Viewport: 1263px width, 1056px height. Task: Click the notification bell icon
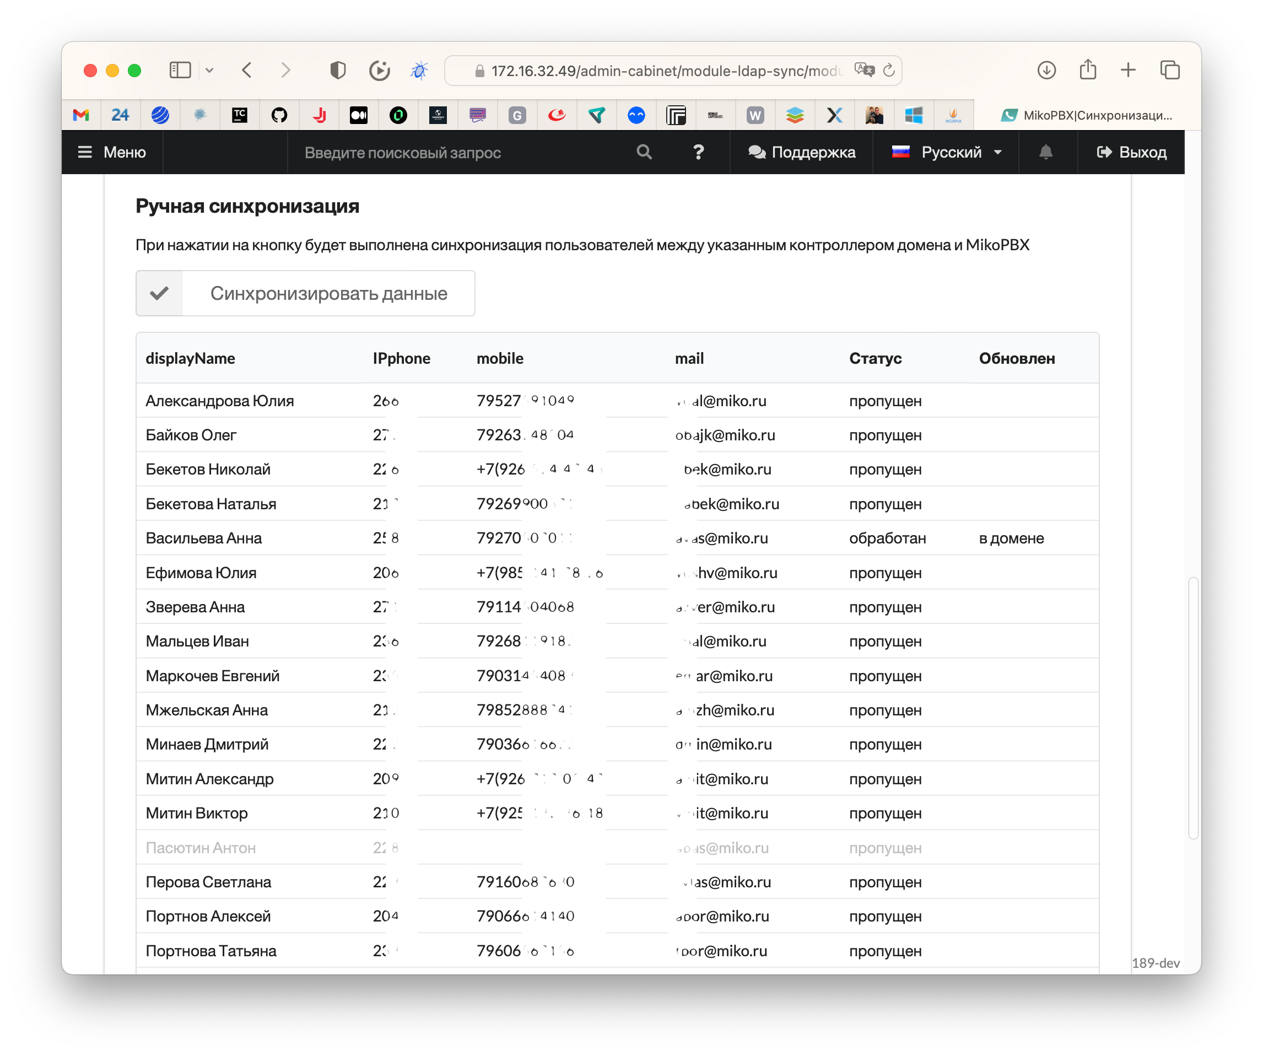1046,152
